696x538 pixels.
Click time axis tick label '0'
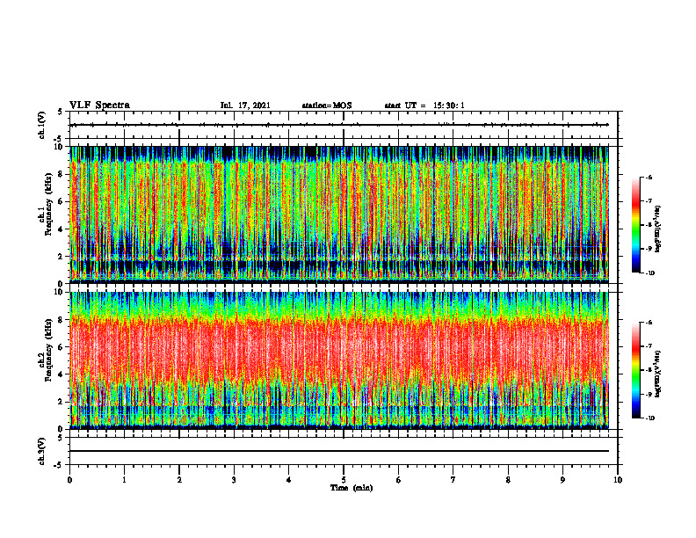click(69, 480)
